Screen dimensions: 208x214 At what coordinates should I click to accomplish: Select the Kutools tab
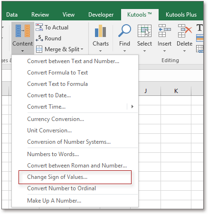tap(140, 15)
